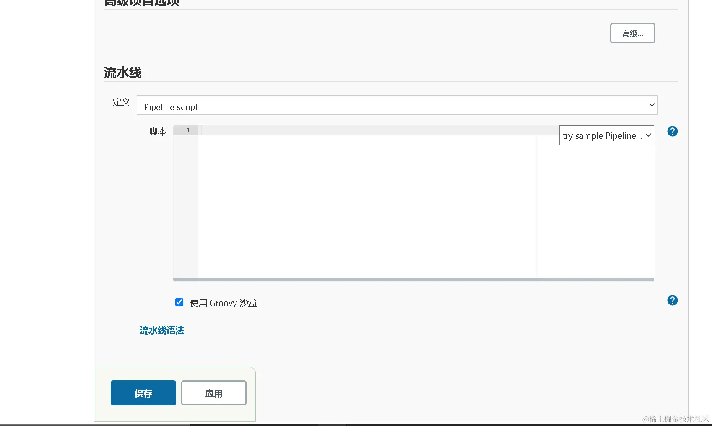Apply changes with the 应用 button

[x=214, y=393]
